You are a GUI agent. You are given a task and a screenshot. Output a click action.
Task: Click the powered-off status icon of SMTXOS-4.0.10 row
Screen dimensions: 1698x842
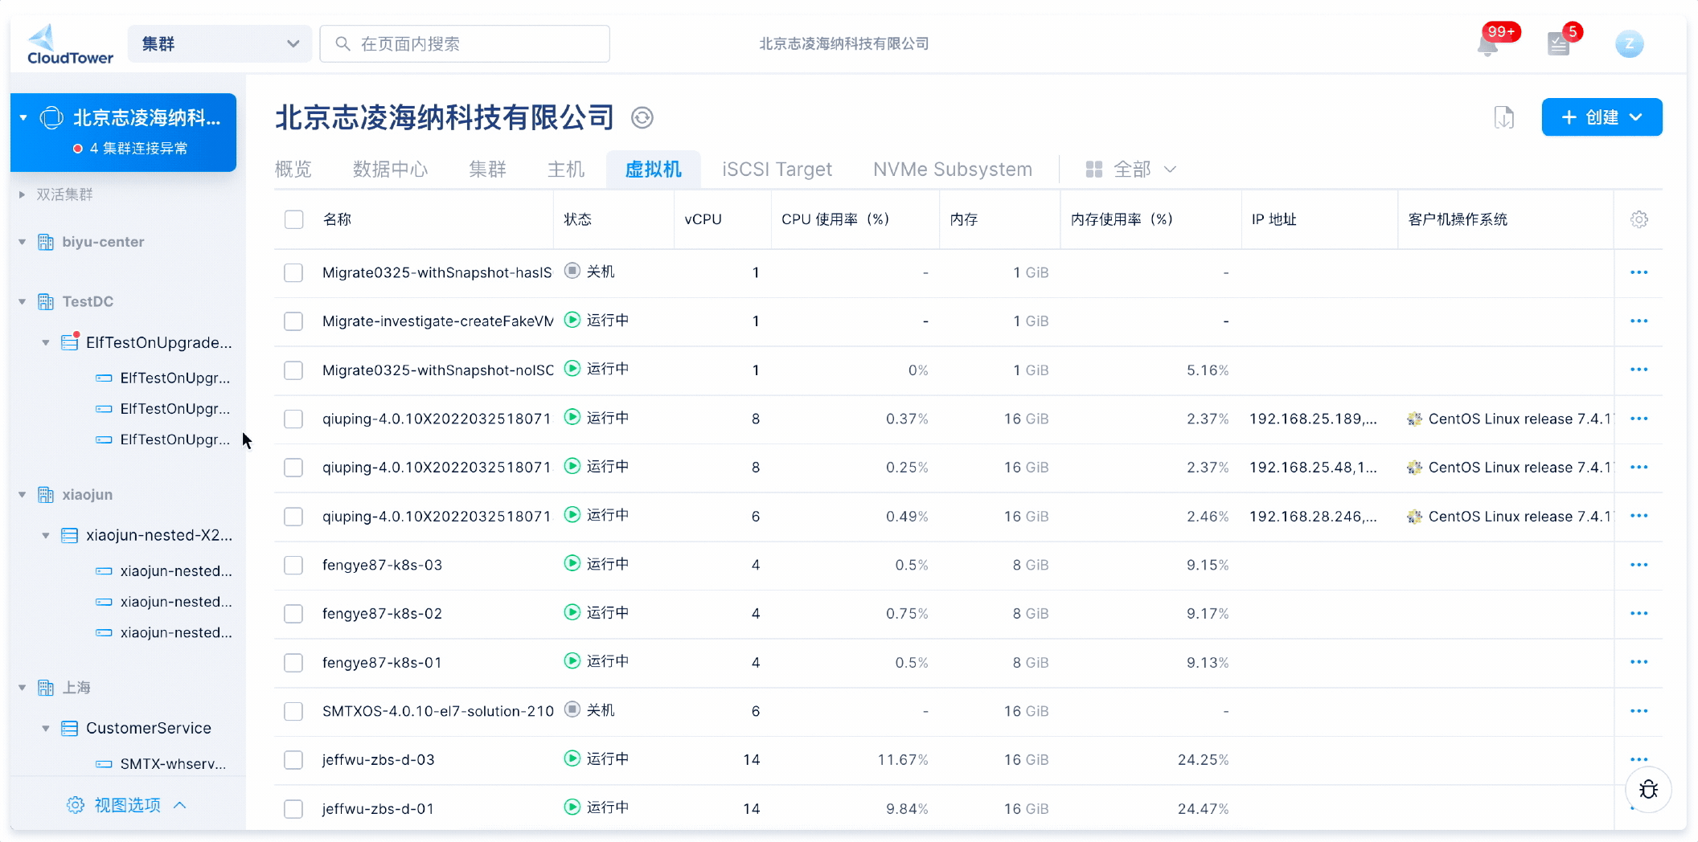click(572, 709)
